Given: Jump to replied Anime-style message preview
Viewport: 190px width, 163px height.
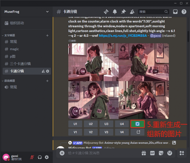Looking at the screenshot, I should pyautogui.click(x=137, y=143).
